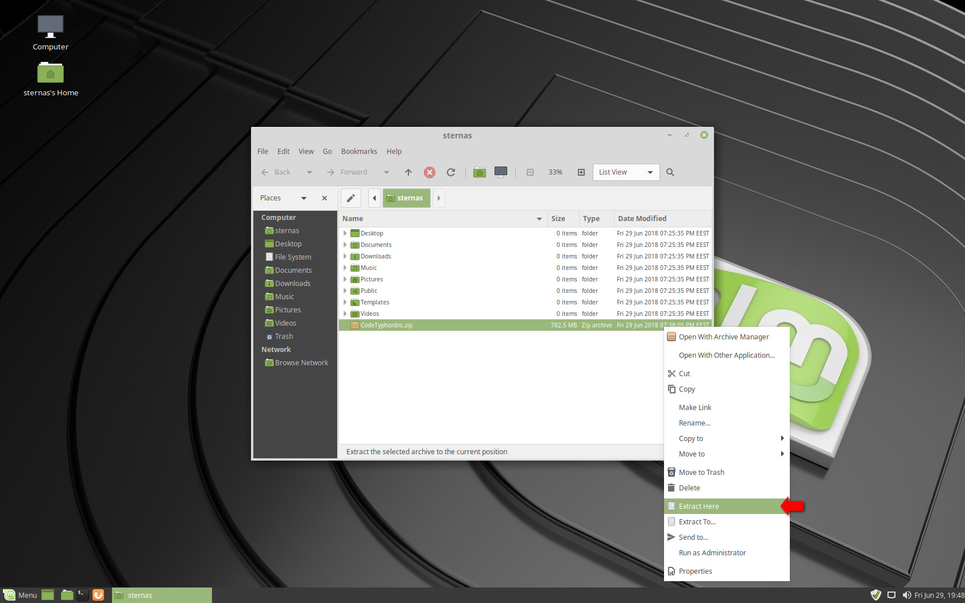Choose Copy in context menu
The image size is (965, 603).
pos(727,389)
